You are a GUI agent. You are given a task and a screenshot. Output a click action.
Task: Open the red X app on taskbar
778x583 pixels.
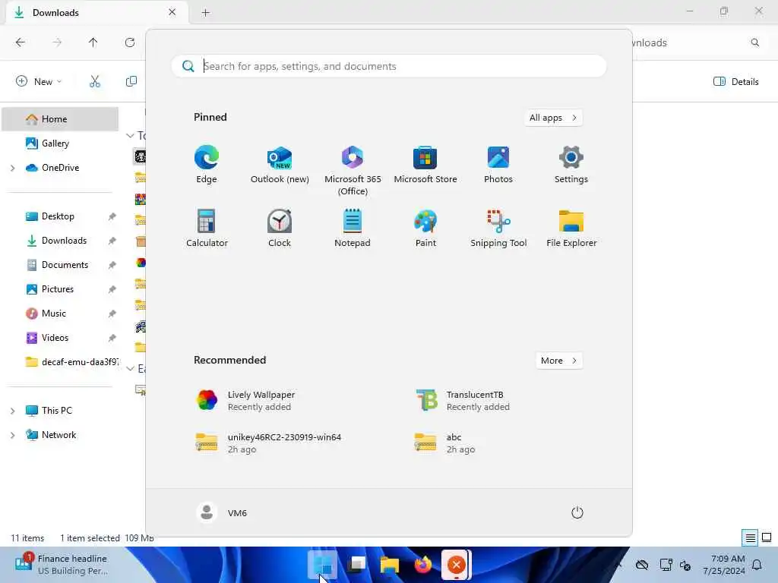[x=456, y=565]
